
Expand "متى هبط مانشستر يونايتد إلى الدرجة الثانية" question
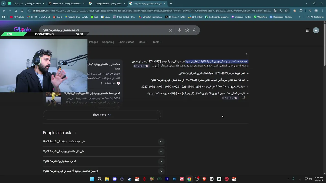(104, 142)
